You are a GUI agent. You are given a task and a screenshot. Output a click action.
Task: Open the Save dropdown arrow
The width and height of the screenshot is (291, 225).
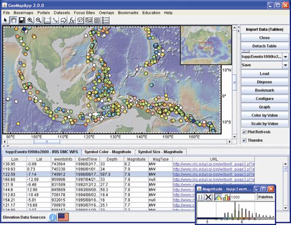pyautogui.click(x=285, y=65)
